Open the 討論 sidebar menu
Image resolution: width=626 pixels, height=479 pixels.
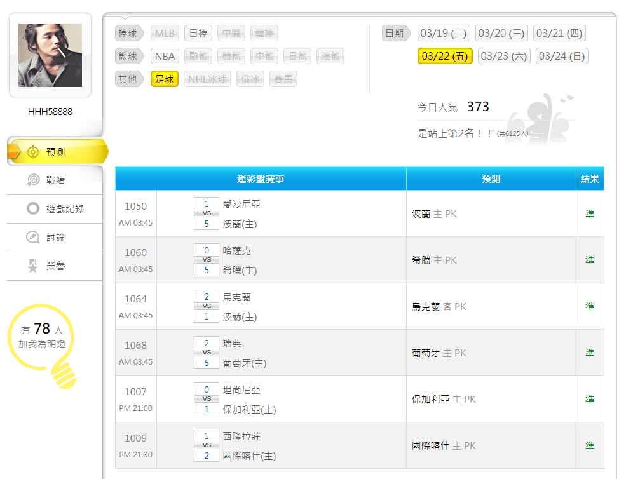(x=55, y=238)
